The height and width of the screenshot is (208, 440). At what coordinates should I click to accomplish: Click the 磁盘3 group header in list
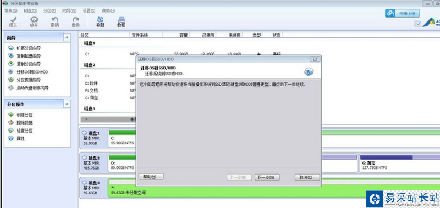[90, 109]
